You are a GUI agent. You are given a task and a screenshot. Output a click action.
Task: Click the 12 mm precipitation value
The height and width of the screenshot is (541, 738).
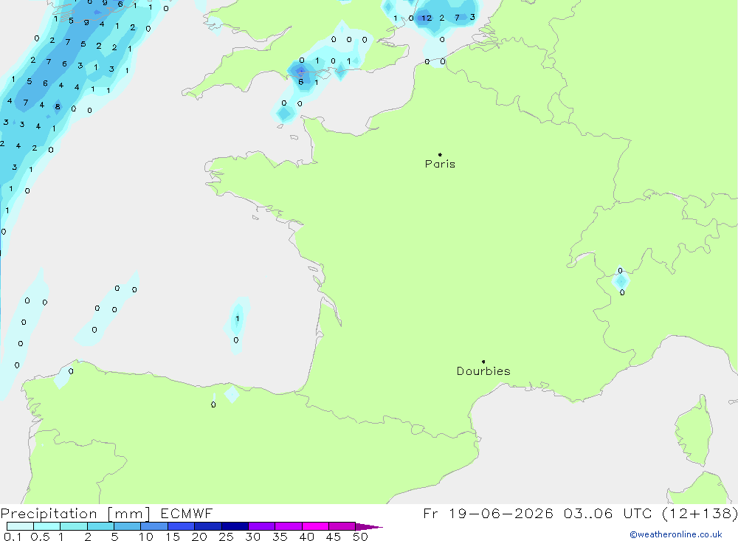click(x=427, y=18)
